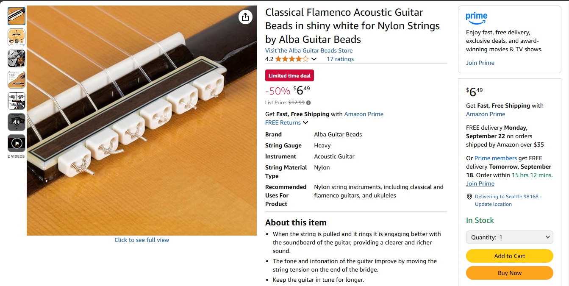Click the Buy Now button

click(x=509, y=273)
